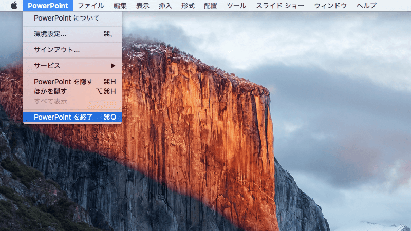Image resolution: width=411 pixels, height=231 pixels.
Task: Open the 配置 menu
Action: tap(211, 6)
